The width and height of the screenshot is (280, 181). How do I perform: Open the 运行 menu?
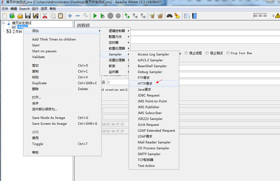pyautogui.click(x=35, y=9)
